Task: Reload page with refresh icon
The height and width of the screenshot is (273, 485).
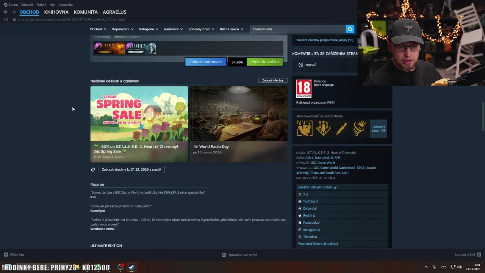Action: 6,19
